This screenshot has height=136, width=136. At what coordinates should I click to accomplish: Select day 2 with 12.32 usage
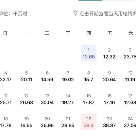109,53
